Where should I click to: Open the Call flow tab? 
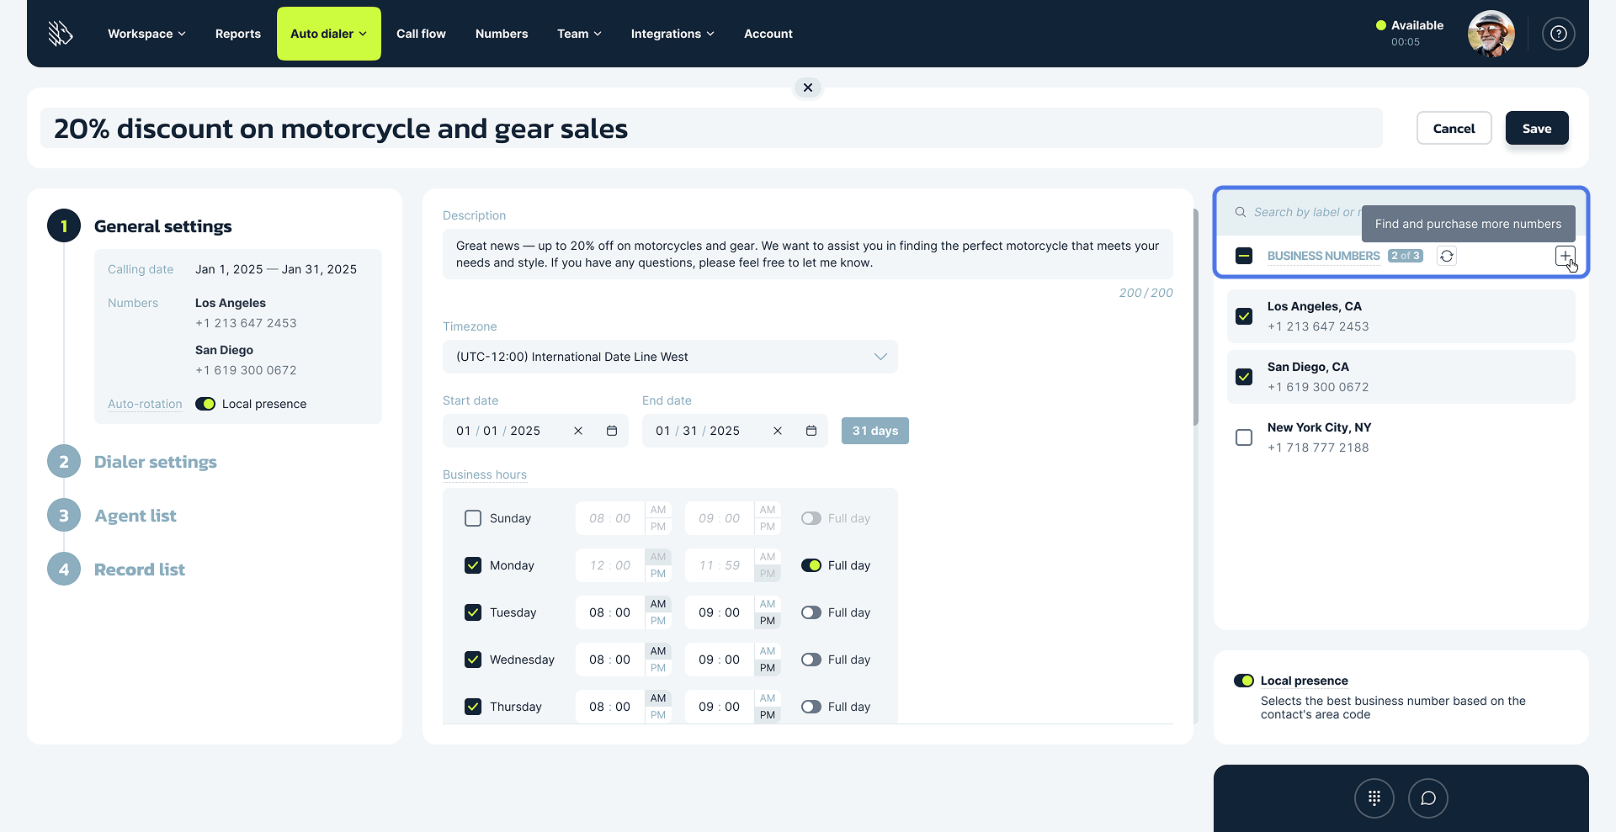coord(421,34)
